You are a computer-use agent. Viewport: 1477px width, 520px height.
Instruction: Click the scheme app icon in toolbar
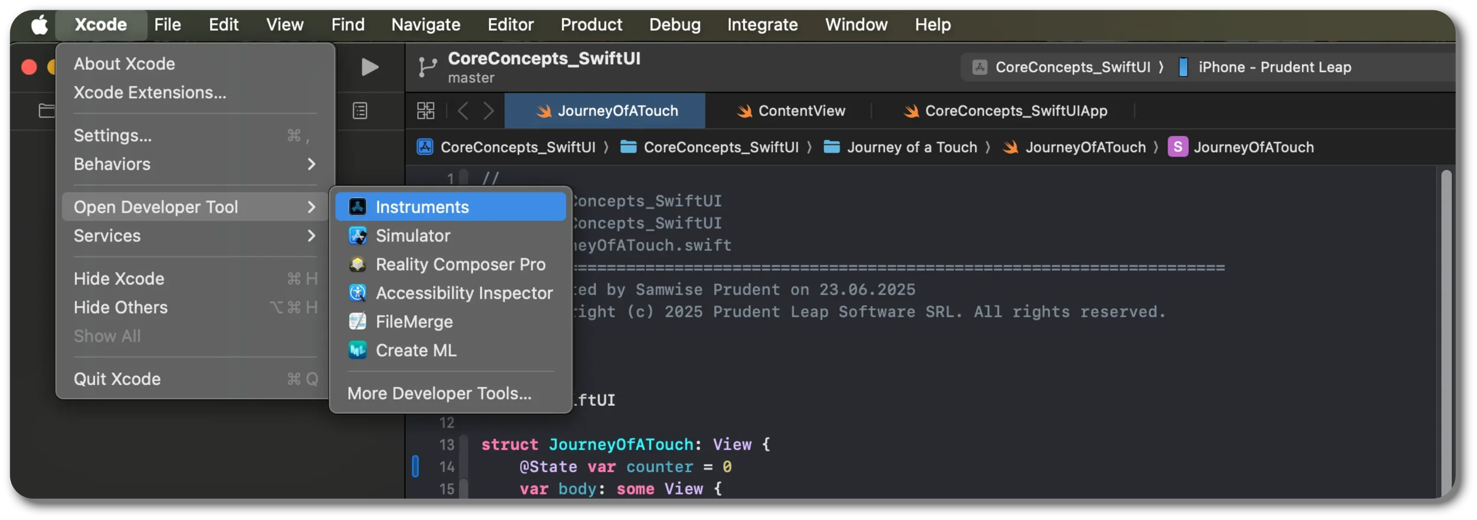pyautogui.click(x=980, y=67)
